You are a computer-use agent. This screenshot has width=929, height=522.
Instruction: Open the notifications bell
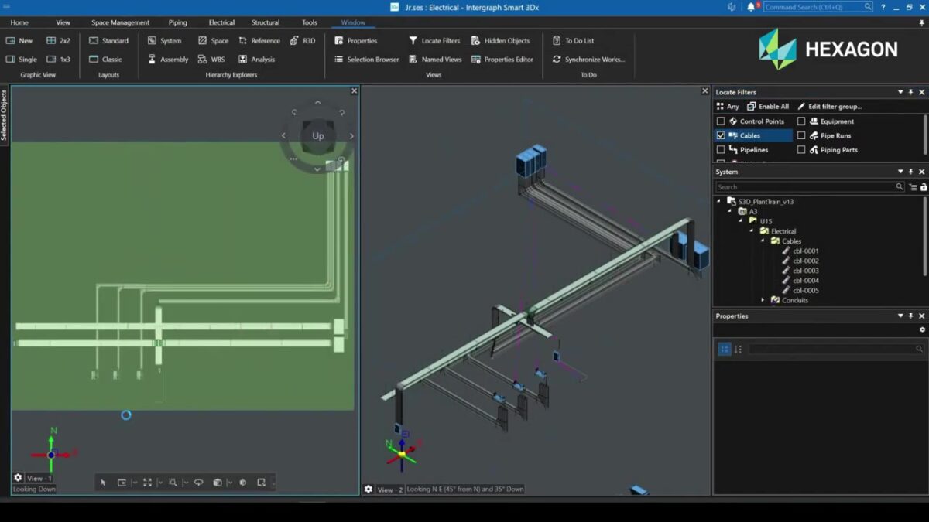click(x=751, y=7)
